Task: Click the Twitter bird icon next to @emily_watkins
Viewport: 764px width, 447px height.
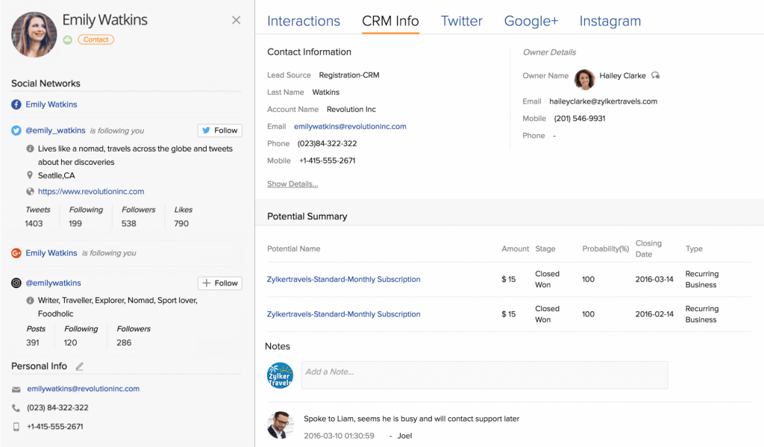Action: (x=16, y=131)
